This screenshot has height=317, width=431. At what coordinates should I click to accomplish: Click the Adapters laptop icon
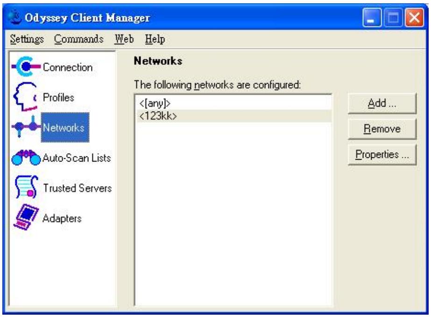26,217
